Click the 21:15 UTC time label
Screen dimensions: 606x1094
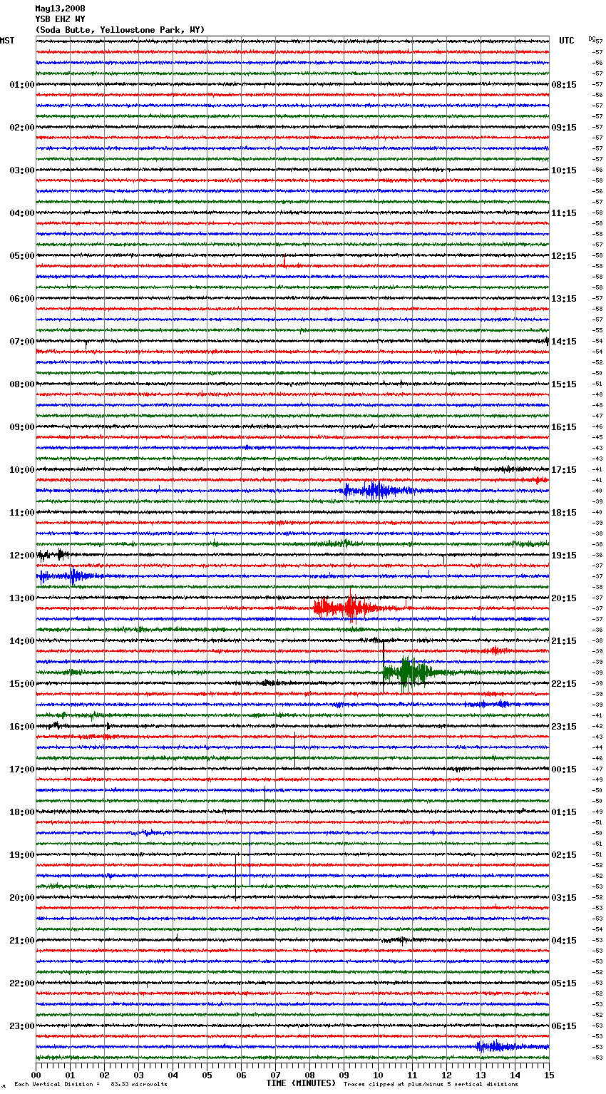click(x=564, y=641)
